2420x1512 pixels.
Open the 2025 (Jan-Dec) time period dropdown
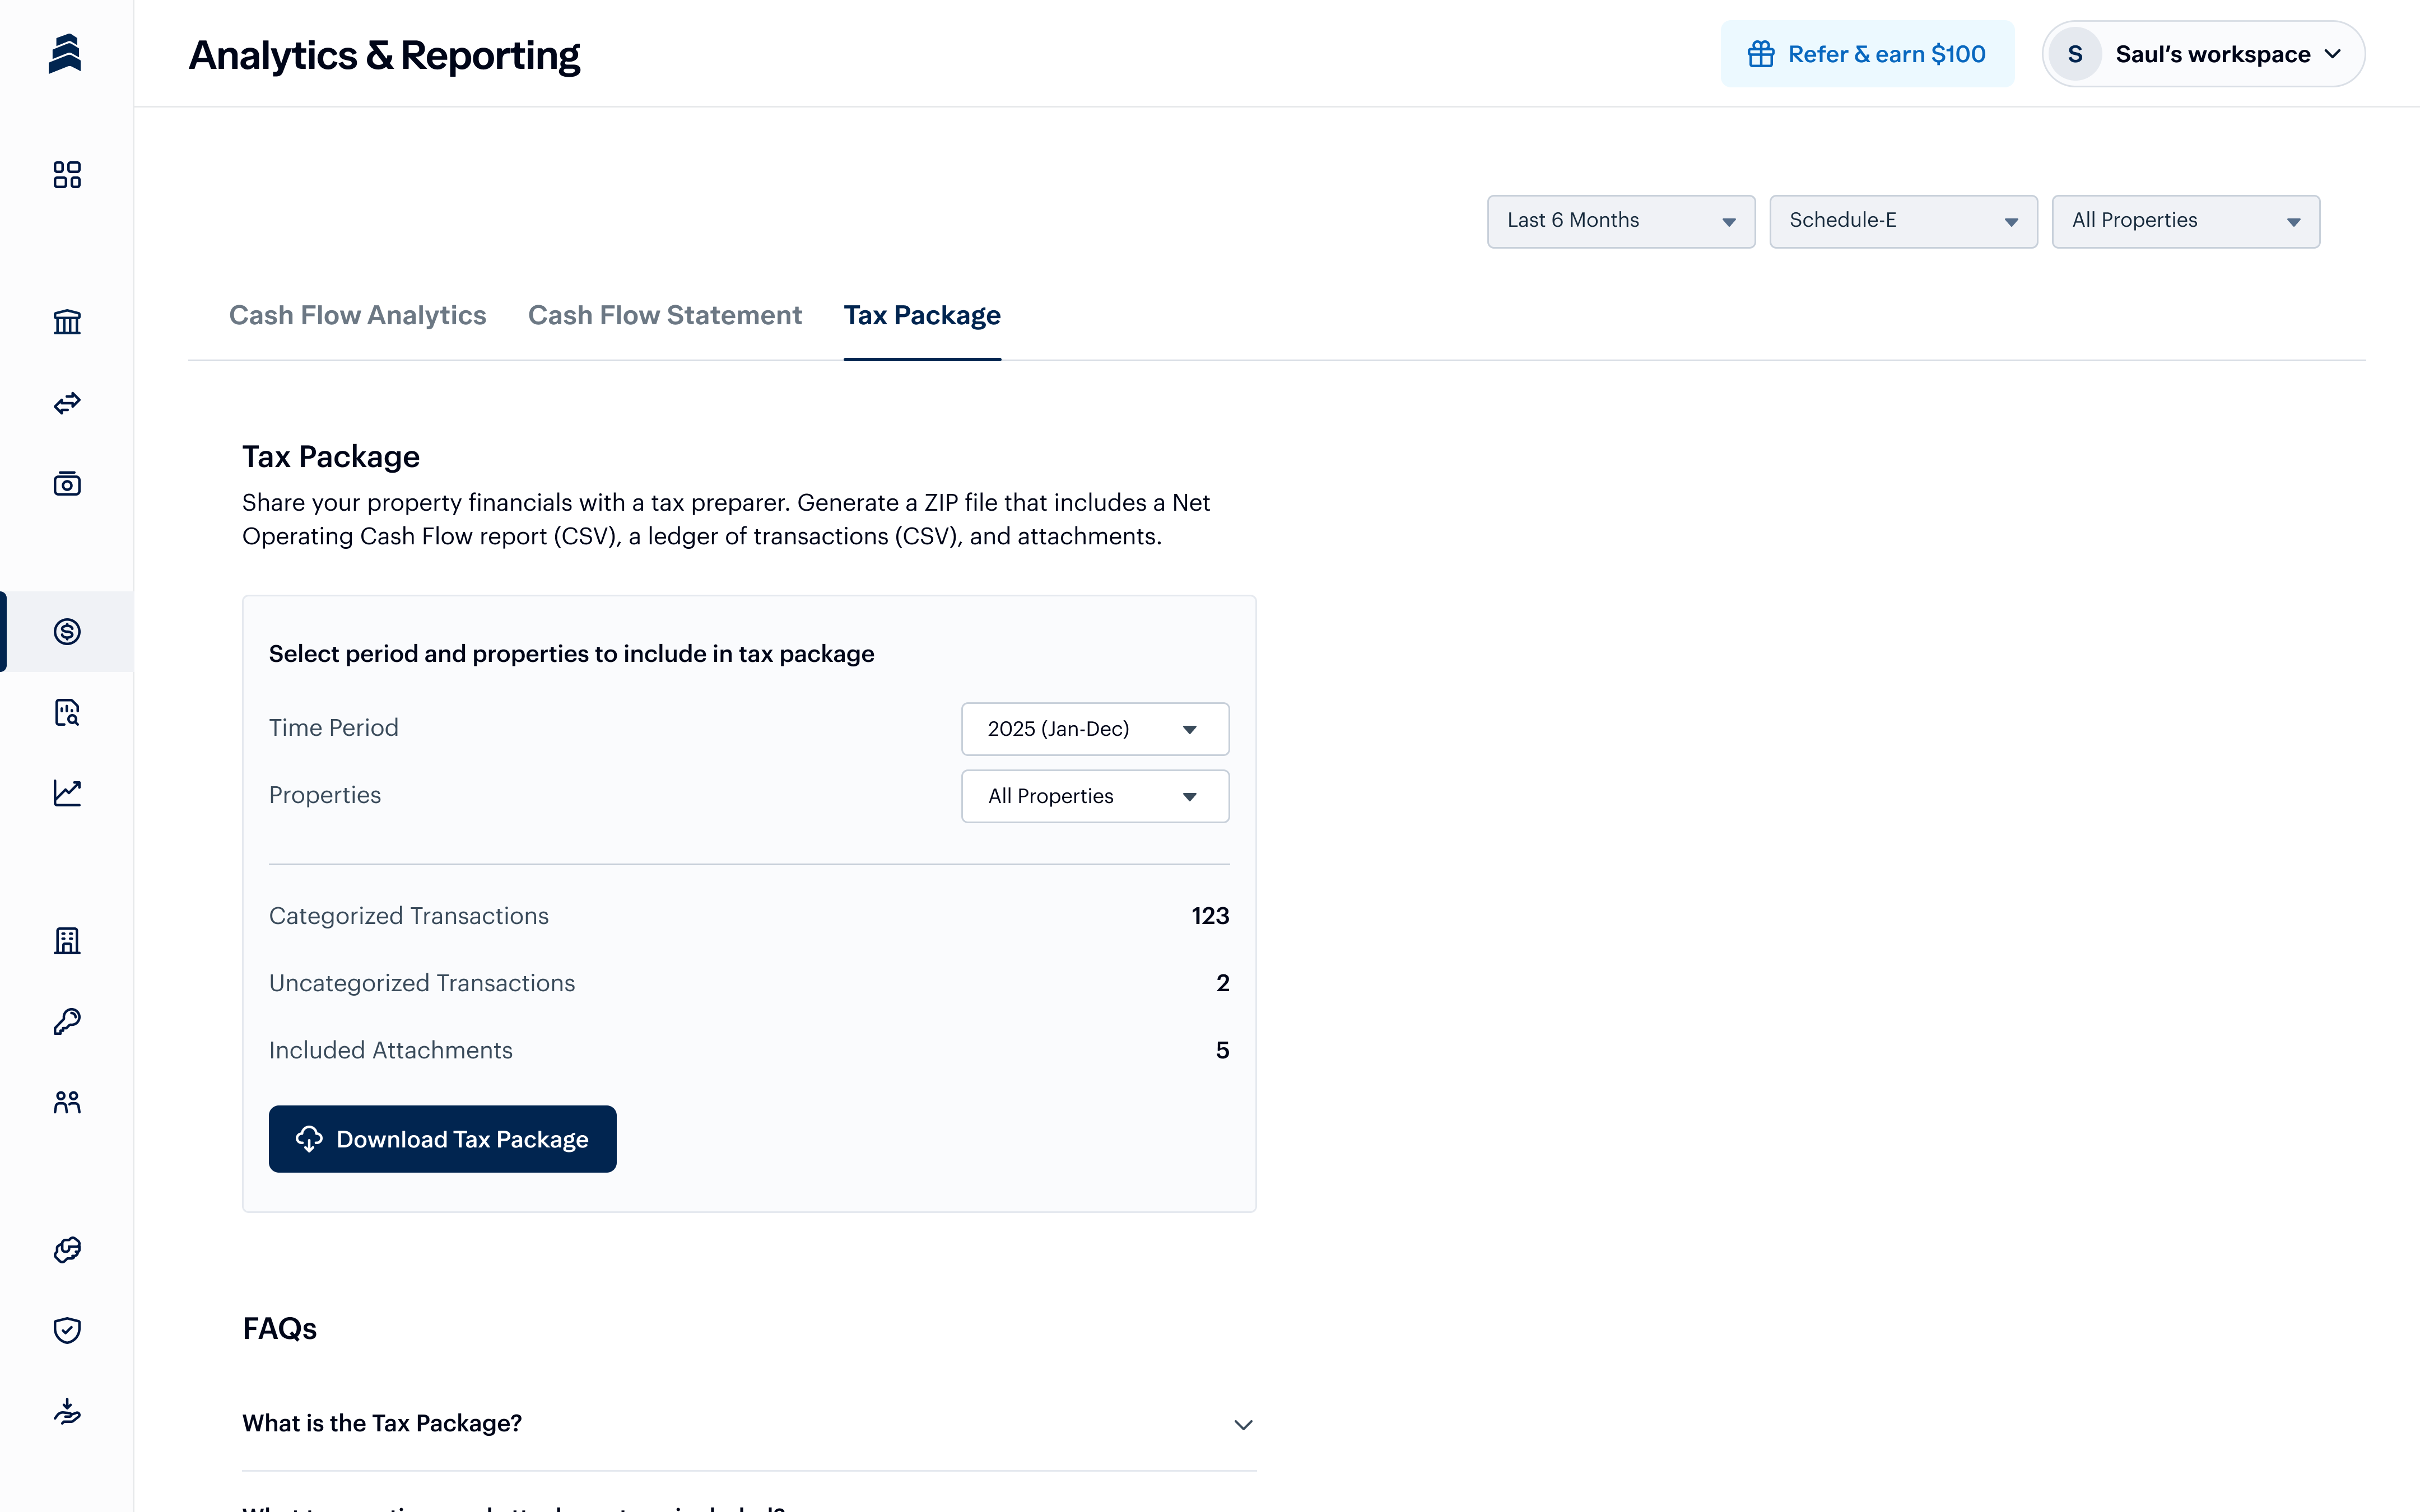coord(1094,729)
